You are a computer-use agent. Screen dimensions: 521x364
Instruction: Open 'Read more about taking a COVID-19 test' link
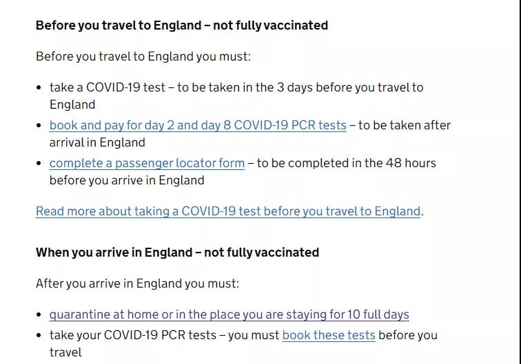pyautogui.click(x=227, y=211)
